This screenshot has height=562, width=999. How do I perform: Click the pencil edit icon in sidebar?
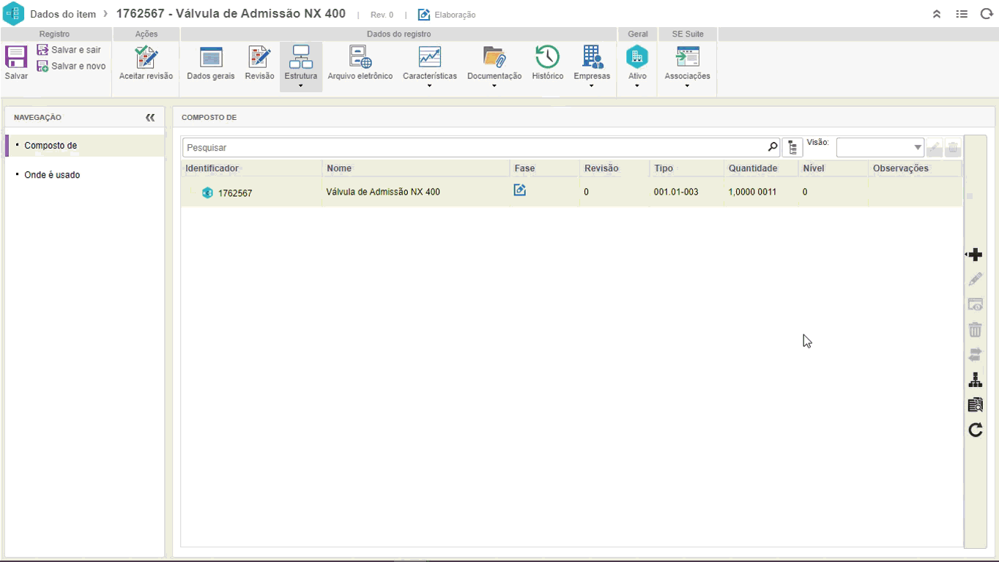pos(975,280)
